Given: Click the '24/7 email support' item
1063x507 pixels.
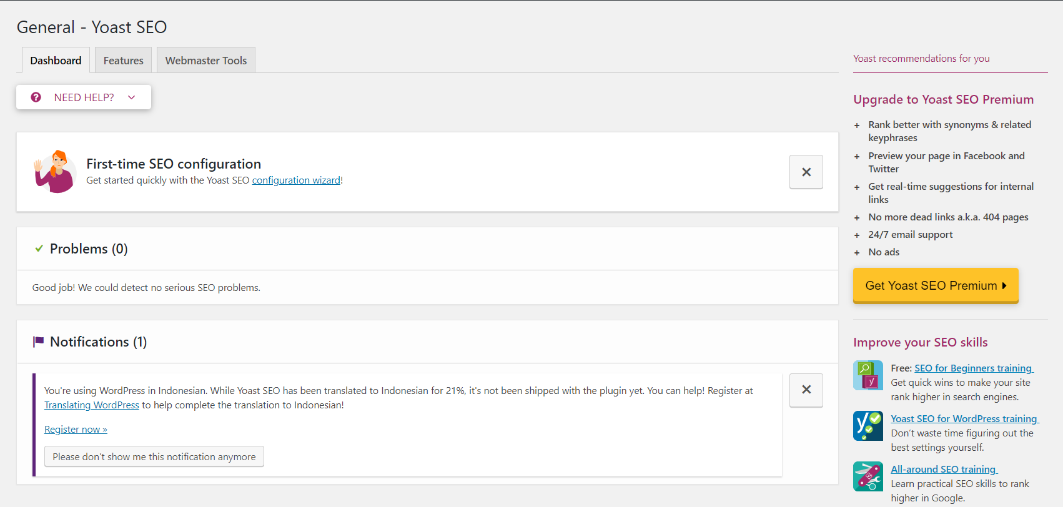Looking at the screenshot, I should click(911, 235).
